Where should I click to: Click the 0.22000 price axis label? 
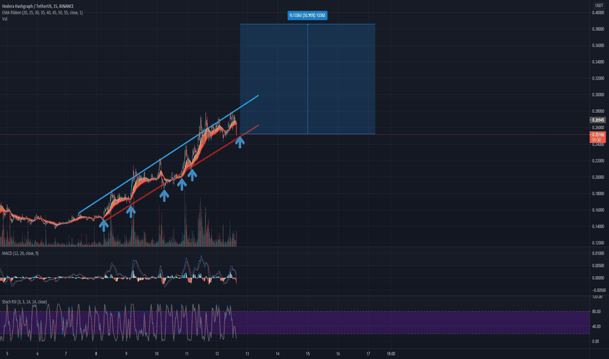click(x=598, y=161)
